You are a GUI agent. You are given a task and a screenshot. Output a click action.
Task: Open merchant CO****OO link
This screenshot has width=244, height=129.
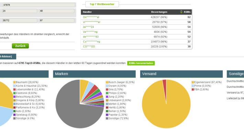tap(89, 46)
